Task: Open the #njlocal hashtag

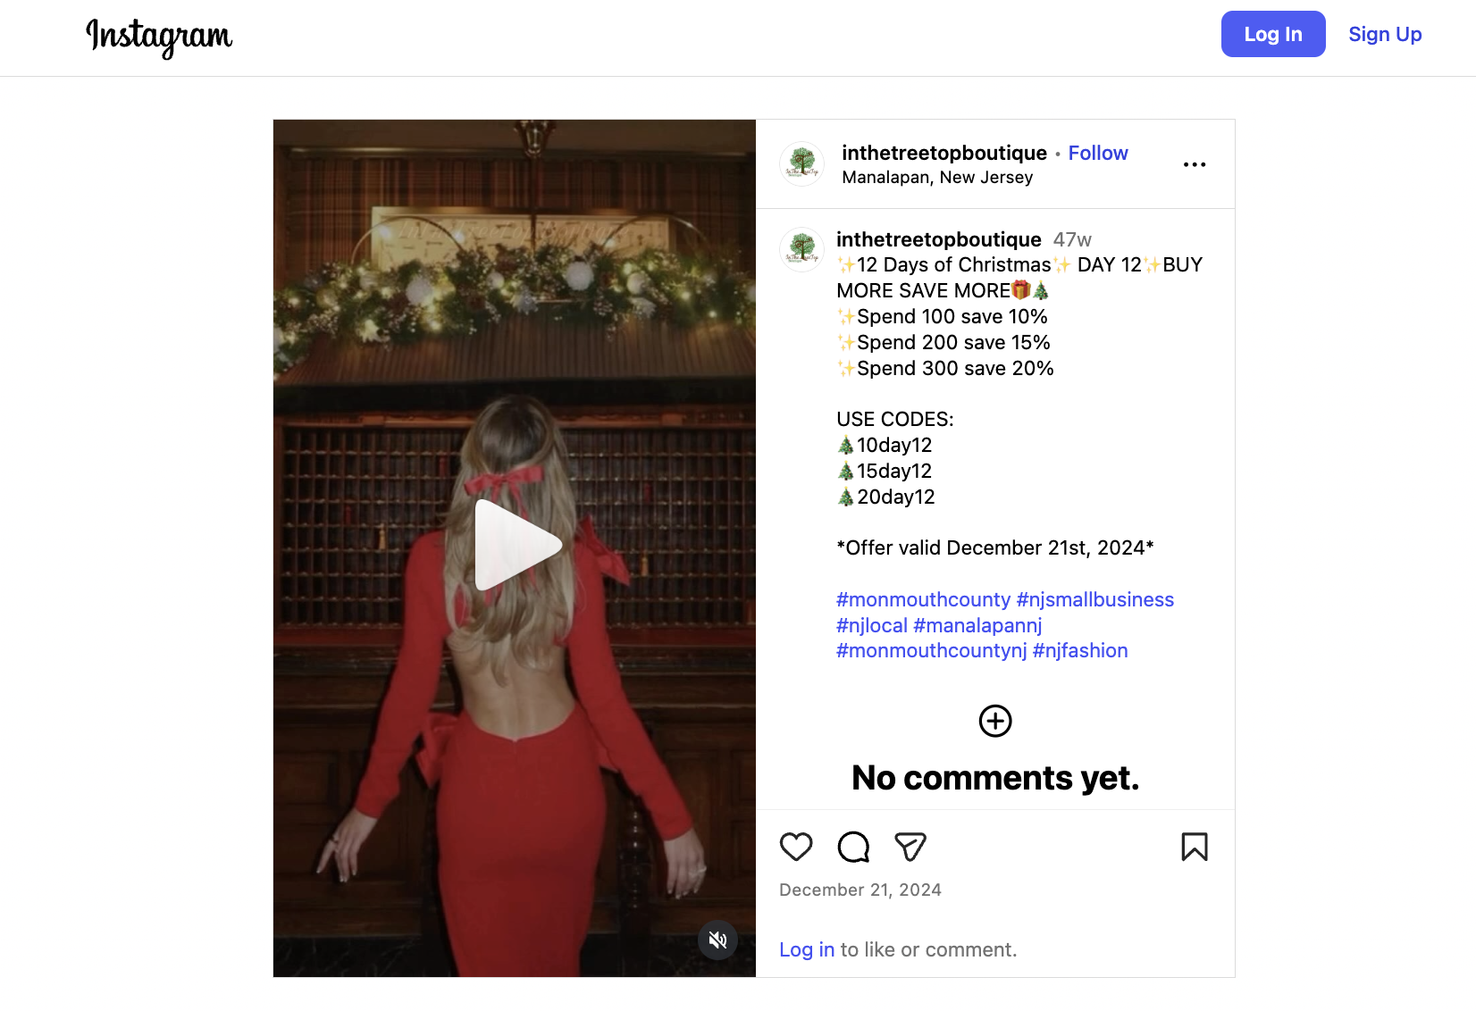Action: click(x=872, y=625)
